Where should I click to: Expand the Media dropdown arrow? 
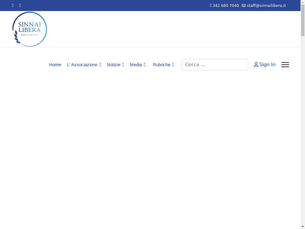pyautogui.click(x=144, y=65)
